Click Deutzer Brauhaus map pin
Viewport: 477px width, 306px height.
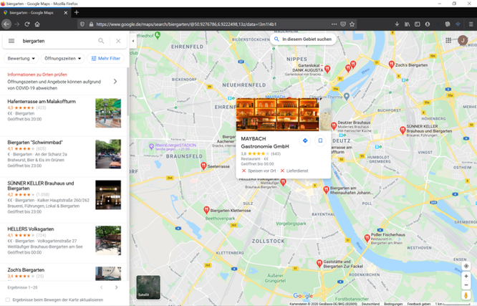pyautogui.click(x=334, y=125)
